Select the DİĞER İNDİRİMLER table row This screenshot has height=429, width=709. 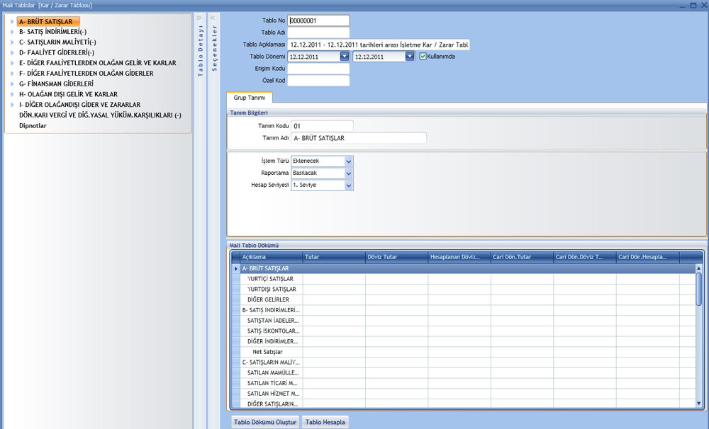464,341
